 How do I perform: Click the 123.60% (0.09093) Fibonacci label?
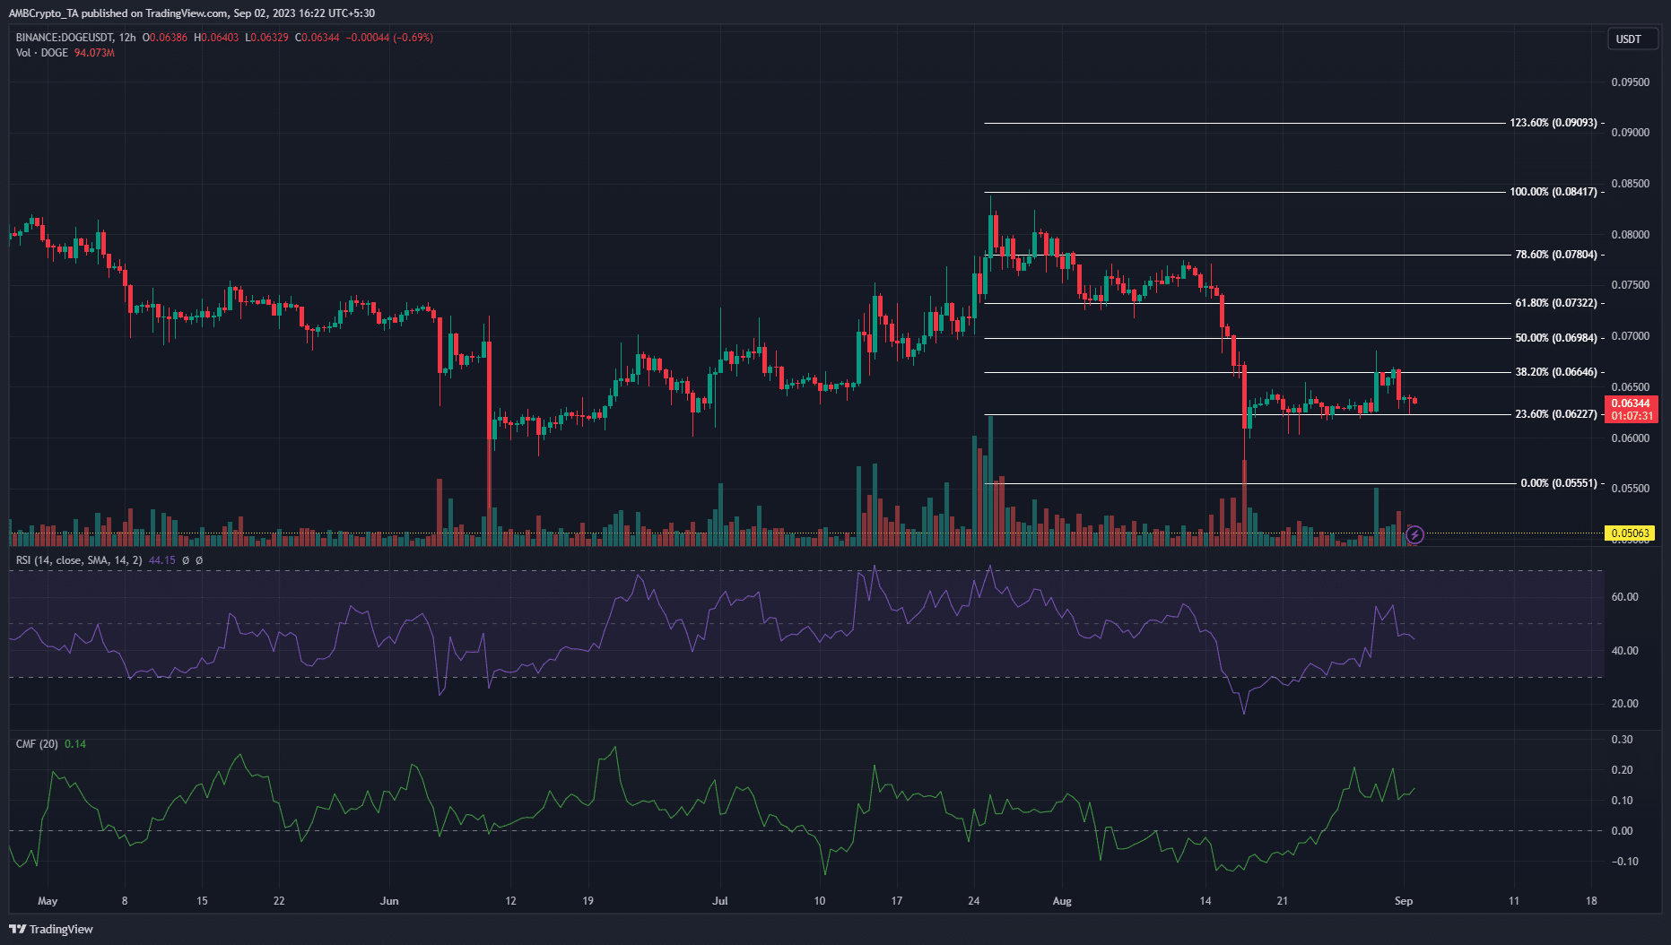(1554, 123)
